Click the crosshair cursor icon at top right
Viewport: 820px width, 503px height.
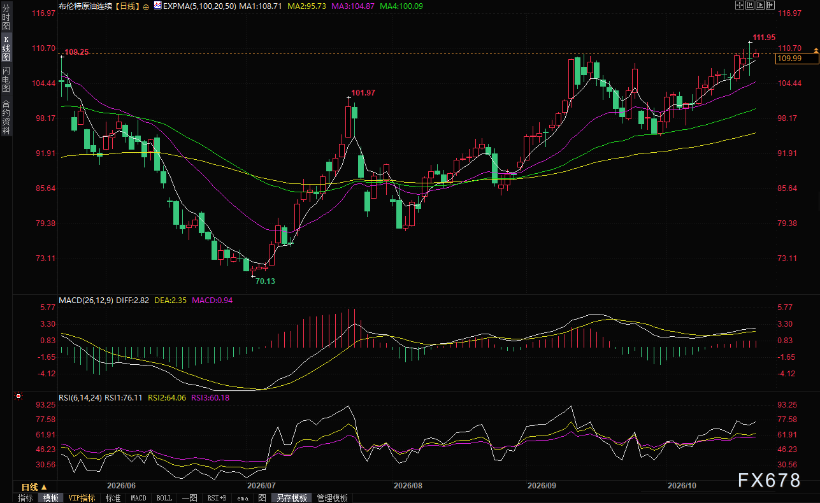click(x=740, y=5)
